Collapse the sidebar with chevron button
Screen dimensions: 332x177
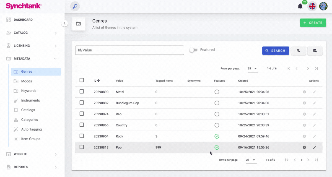64,24
